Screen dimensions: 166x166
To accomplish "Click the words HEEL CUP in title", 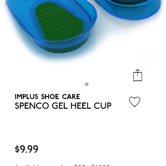I will tap(91, 106).
